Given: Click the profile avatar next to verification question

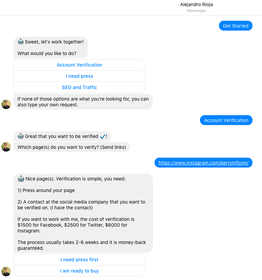Looking at the screenshot, I should 6,147.
